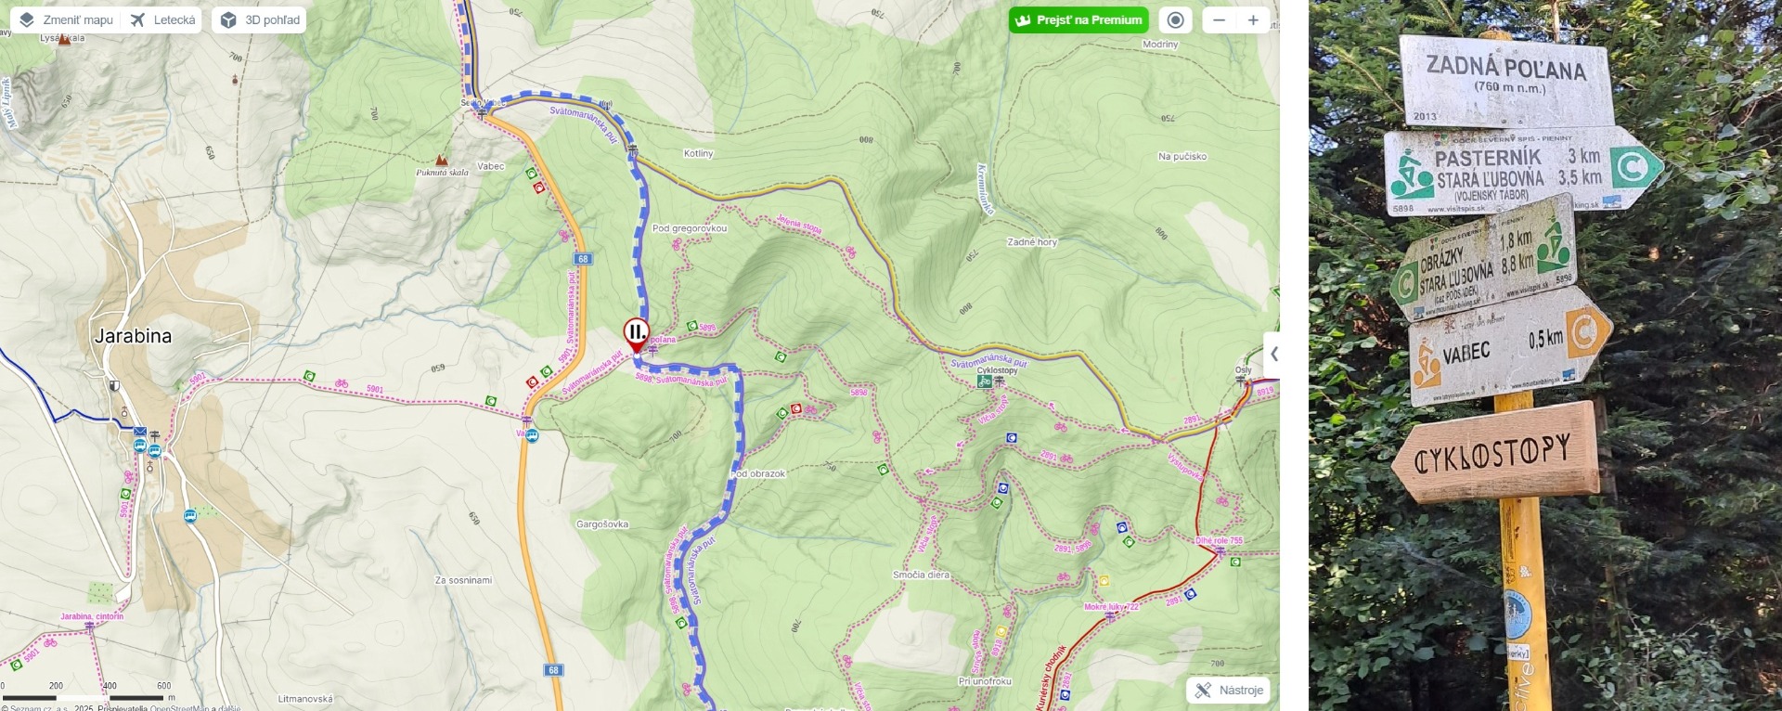
Task: Center map on my location
Action: click(1175, 19)
